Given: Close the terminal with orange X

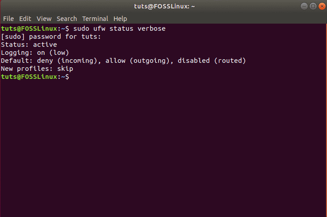Looking at the screenshot, I should point(322,6).
